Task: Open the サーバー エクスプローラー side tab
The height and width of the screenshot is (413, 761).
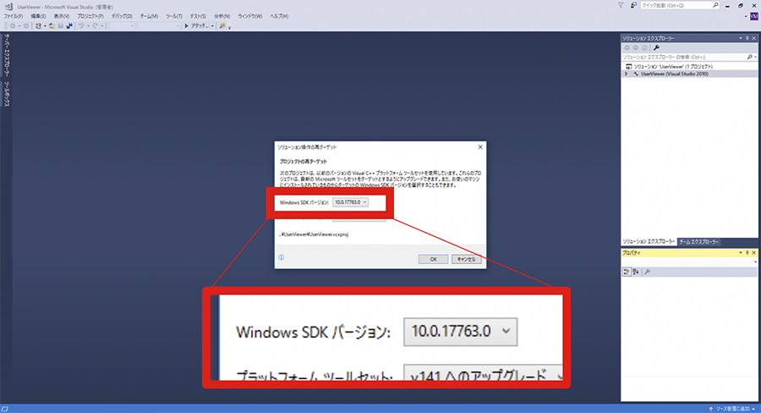Action: pos(6,55)
